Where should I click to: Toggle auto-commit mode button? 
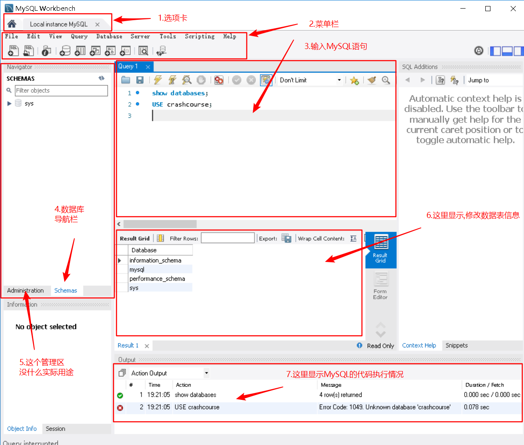266,80
